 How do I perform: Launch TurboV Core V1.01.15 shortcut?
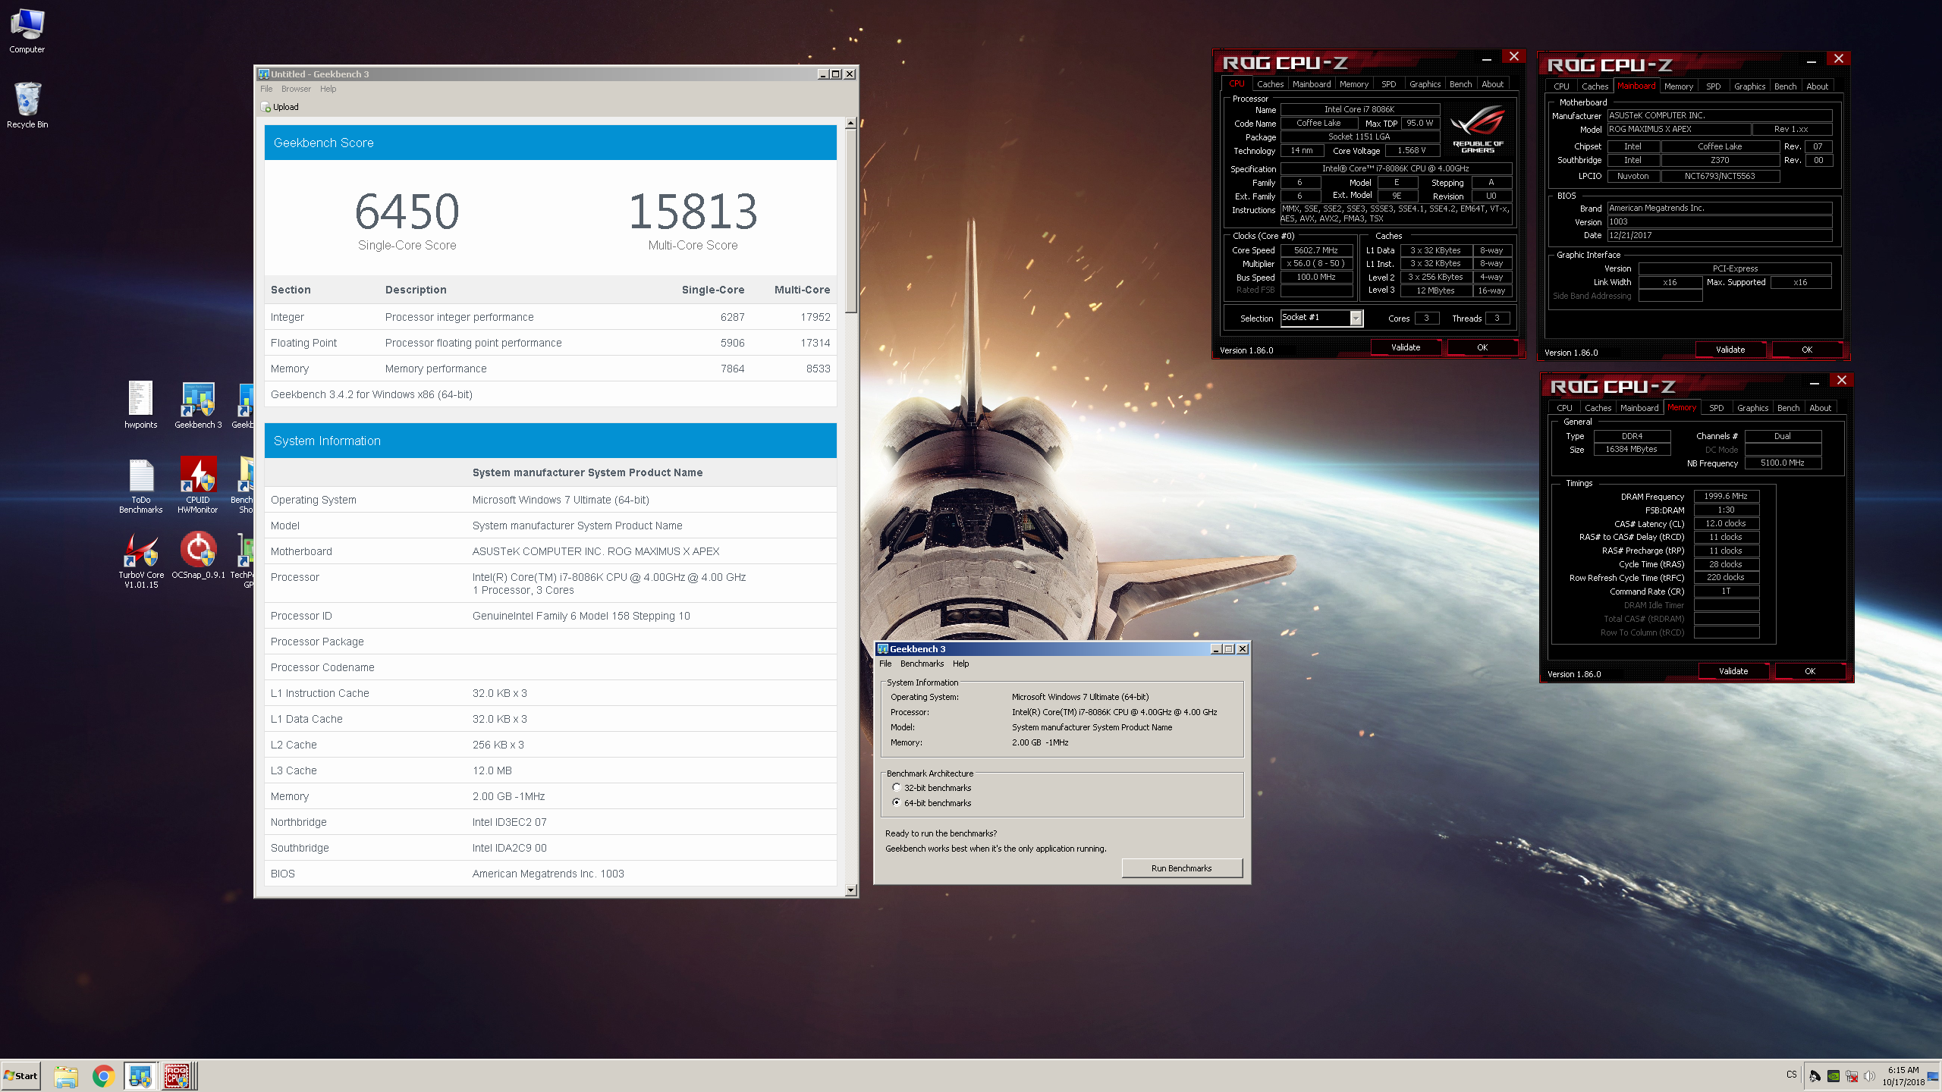pyautogui.click(x=141, y=560)
